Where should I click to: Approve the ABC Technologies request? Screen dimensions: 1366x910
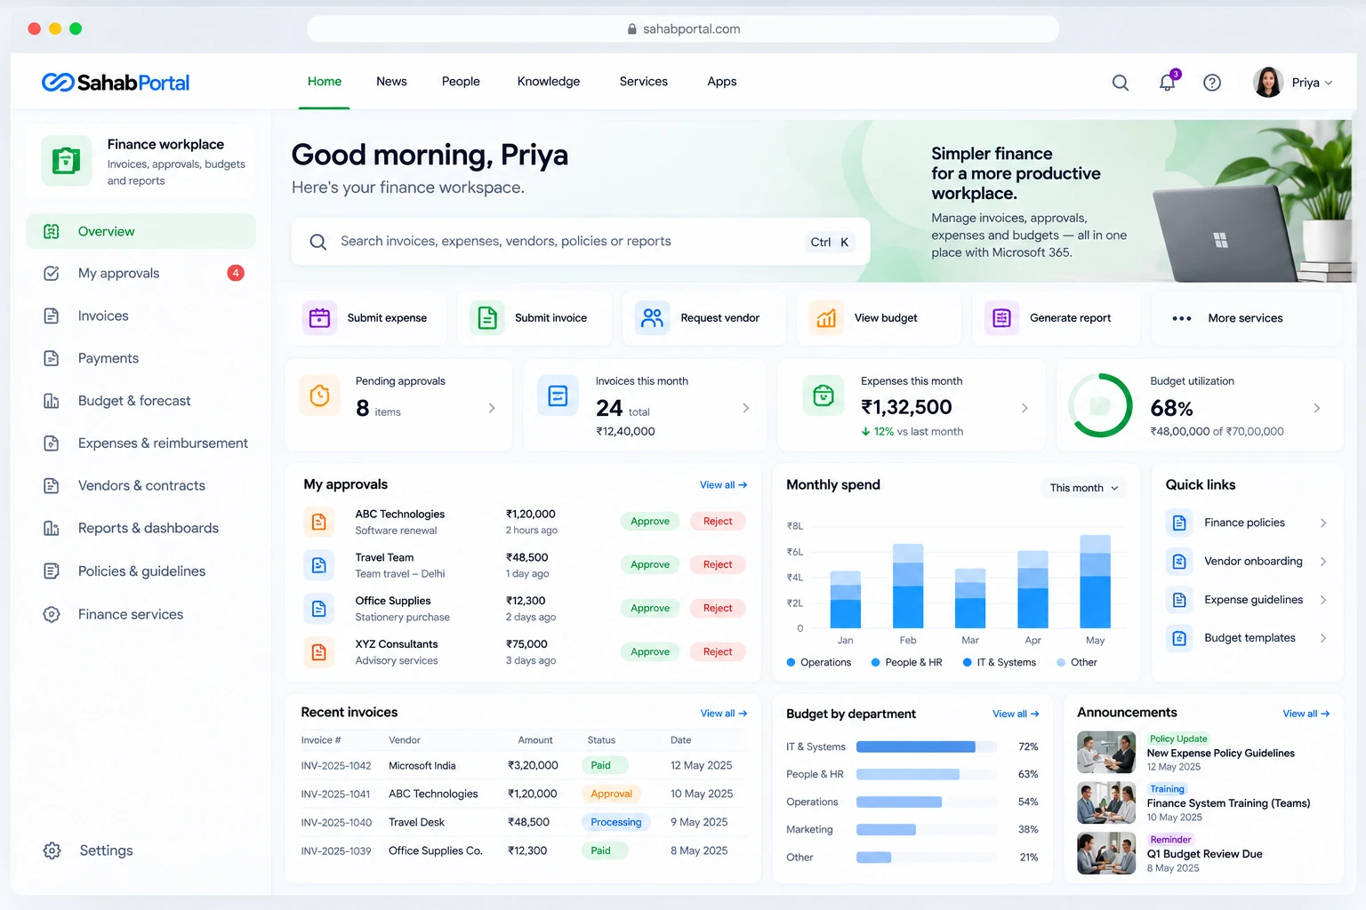pyautogui.click(x=650, y=522)
